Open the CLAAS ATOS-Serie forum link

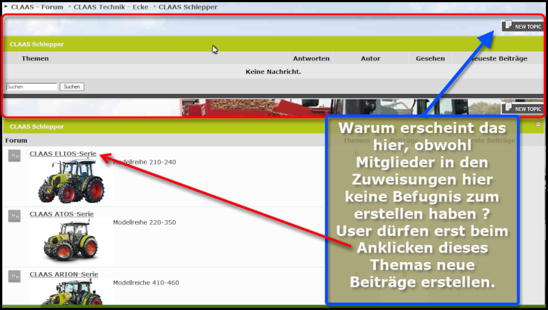tap(62, 214)
